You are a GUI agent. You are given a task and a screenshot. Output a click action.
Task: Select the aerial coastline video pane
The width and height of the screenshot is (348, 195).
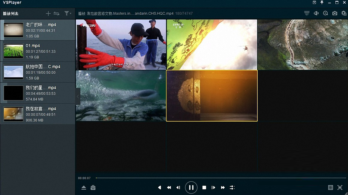303,45
